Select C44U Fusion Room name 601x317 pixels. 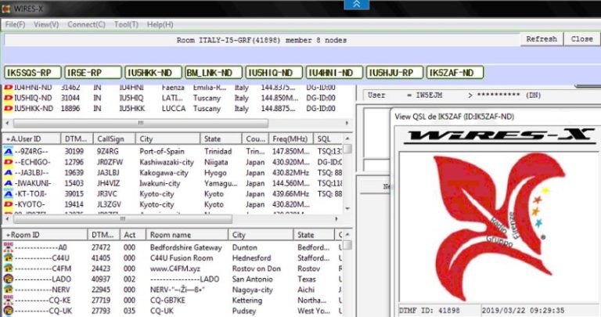182,258
